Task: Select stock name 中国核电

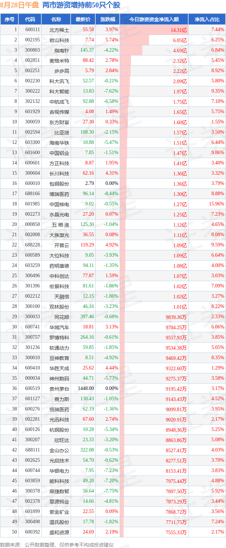Action: 59,204
